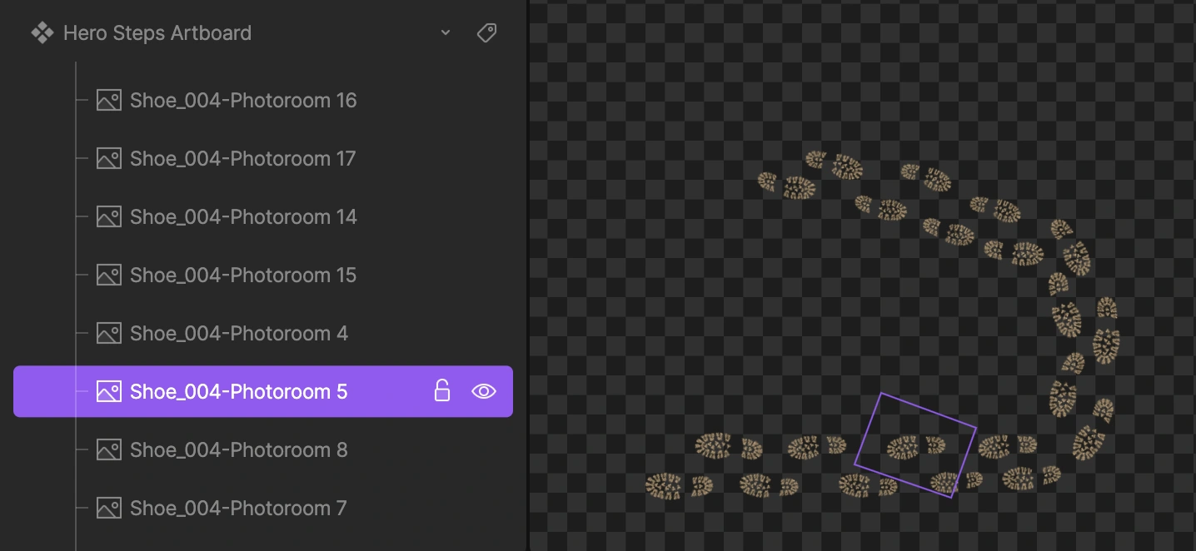Screen dimensions: 1196x551
Task: Click image icon of Shoe_004-Photoroom 4
Action: click(109, 334)
